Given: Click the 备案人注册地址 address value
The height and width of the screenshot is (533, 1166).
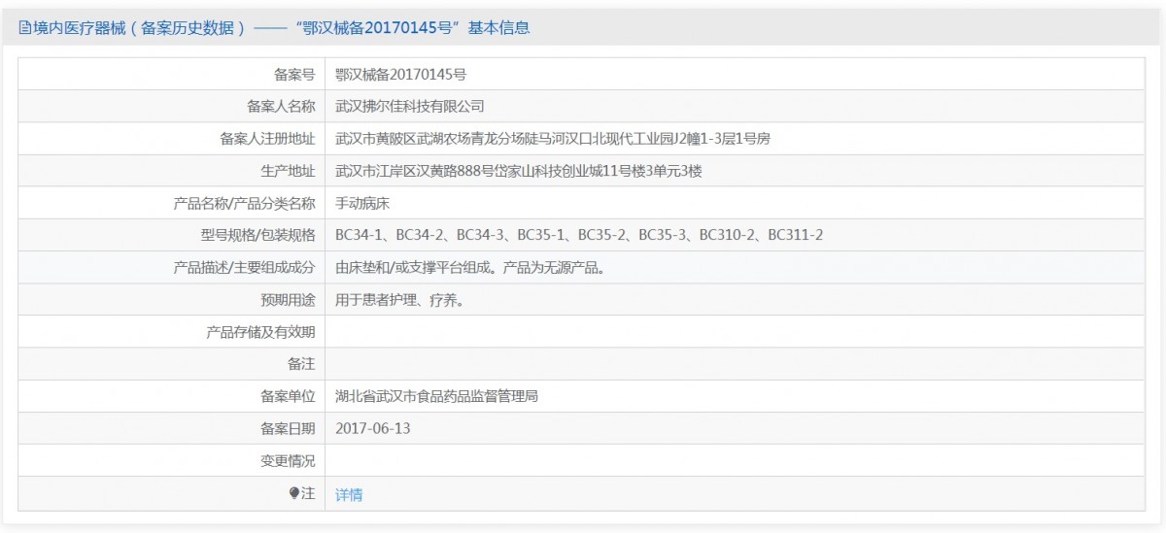Looking at the screenshot, I should click(x=552, y=139).
